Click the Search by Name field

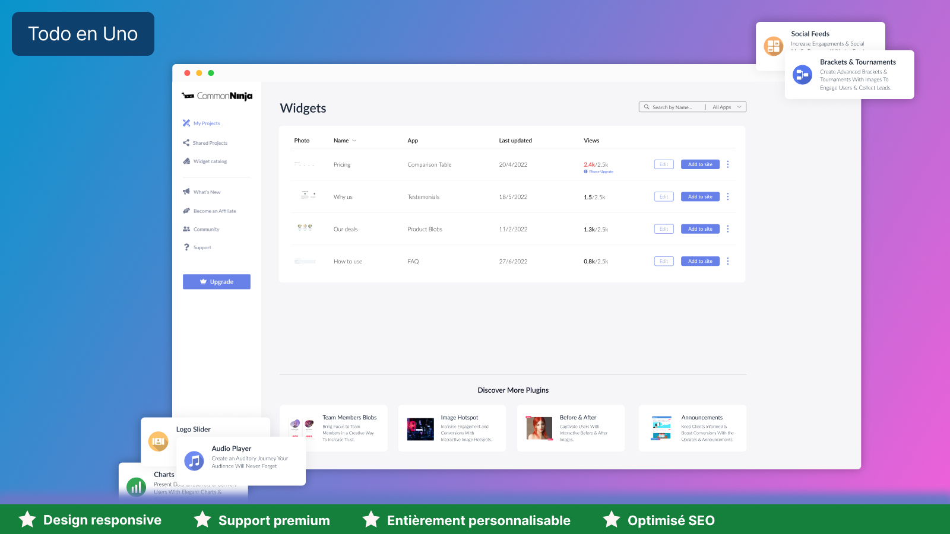click(672, 107)
